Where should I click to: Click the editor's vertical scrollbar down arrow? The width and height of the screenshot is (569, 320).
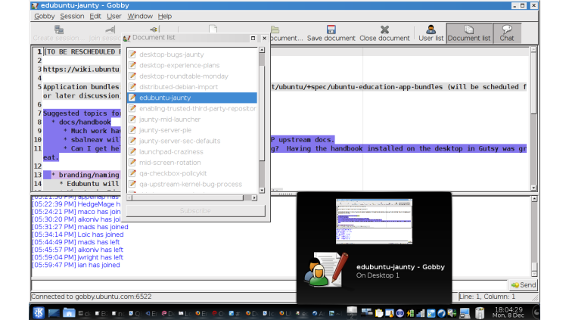[533, 188]
